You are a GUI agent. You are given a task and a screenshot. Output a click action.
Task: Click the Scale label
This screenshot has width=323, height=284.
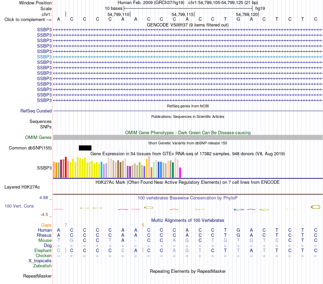coord(46,8)
